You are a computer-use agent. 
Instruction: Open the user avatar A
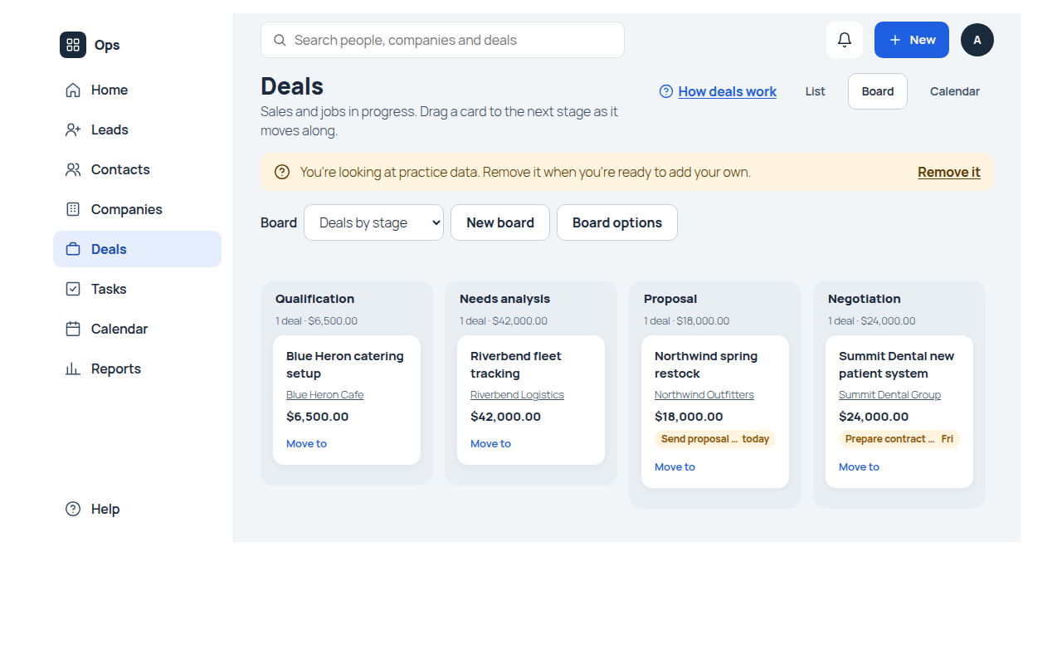click(x=977, y=40)
